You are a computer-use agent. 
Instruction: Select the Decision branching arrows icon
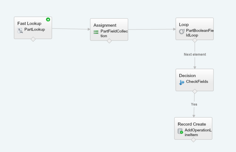tap(182, 82)
